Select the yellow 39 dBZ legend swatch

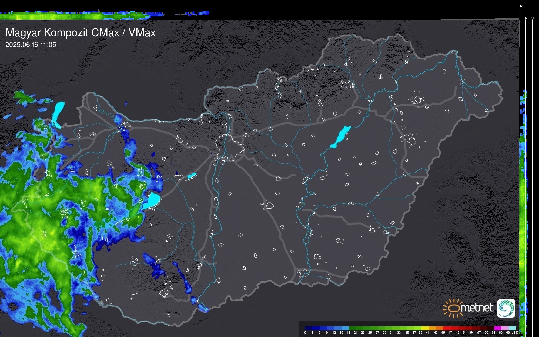[425, 328]
